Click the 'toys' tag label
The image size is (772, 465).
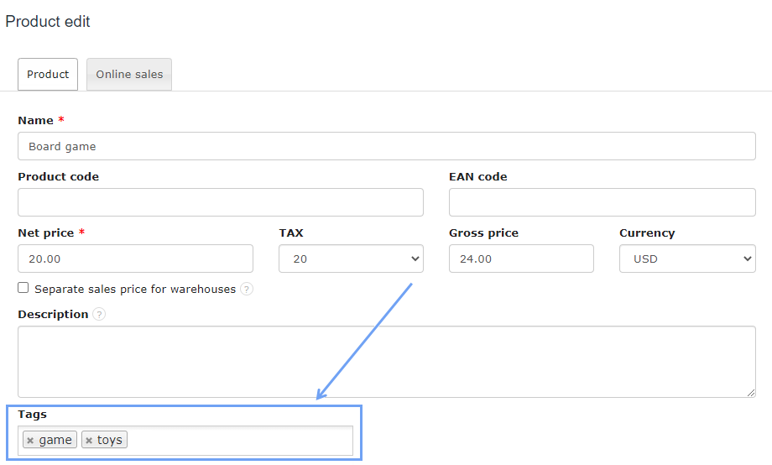[110, 440]
